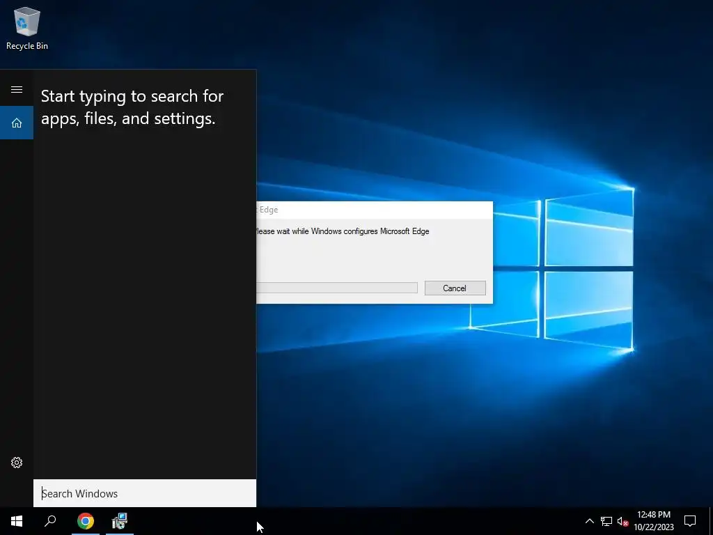Select the Home icon in search sidebar

pyautogui.click(x=17, y=123)
